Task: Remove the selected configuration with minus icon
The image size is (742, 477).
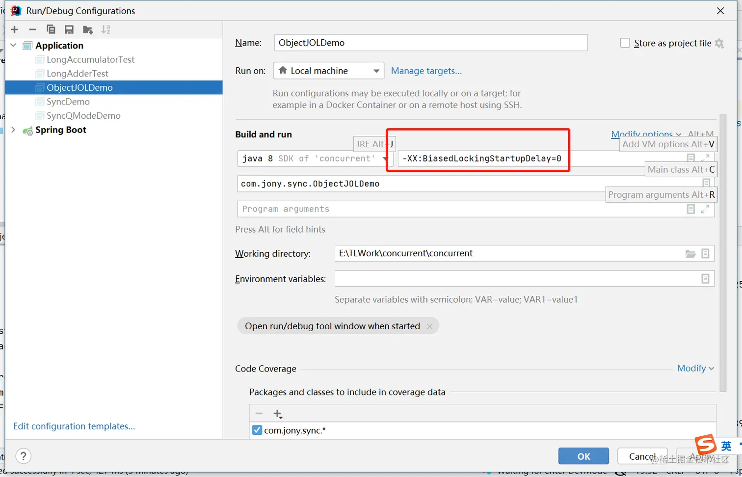Action: (33, 29)
